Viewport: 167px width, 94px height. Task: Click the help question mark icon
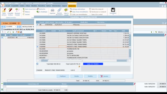click(165, 6)
